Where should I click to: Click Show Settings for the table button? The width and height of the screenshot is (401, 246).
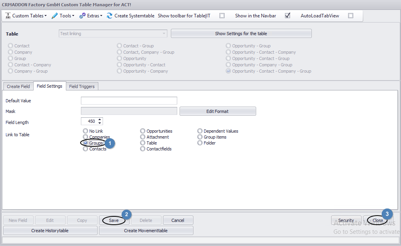[x=241, y=34]
